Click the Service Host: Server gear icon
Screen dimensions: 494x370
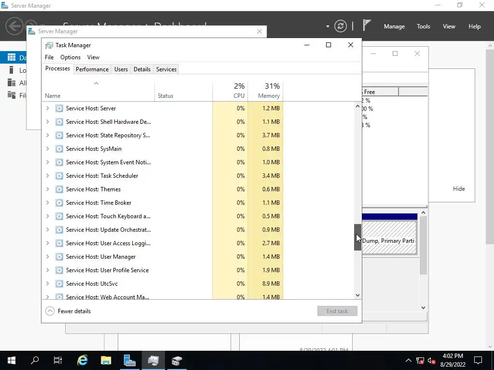point(59,108)
